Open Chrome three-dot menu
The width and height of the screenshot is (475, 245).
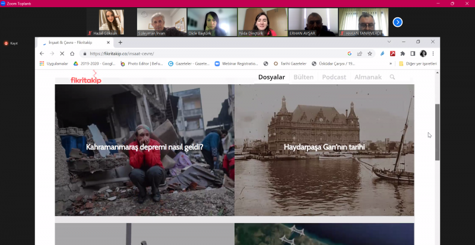pyautogui.click(x=433, y=53)
